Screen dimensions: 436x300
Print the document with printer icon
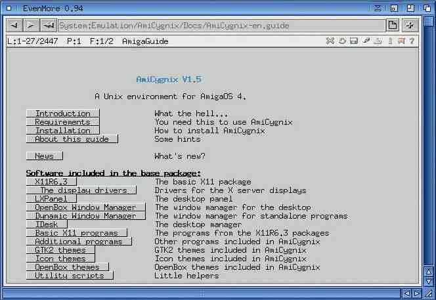(378, 41)
